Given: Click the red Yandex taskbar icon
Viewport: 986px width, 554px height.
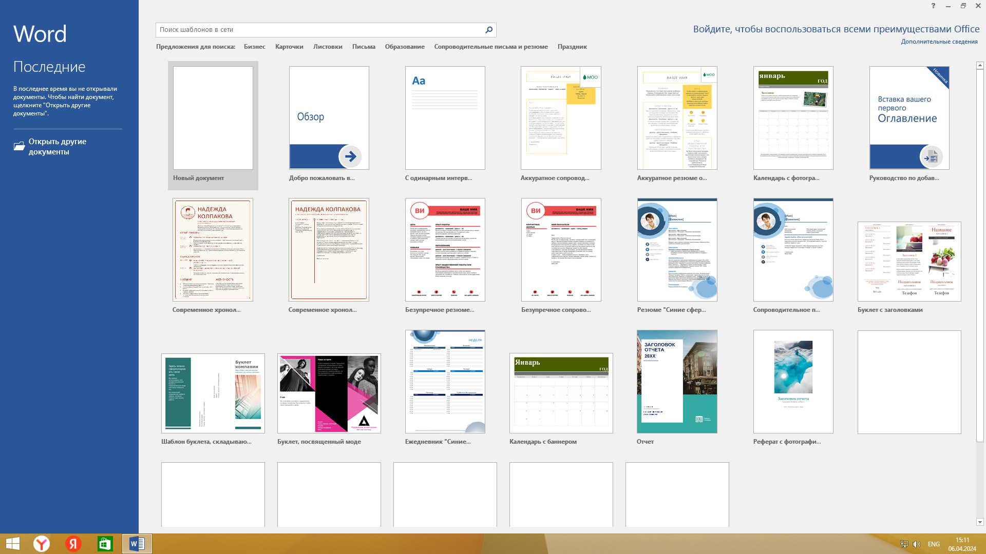Looking at the screenshot, I should coord(73,544).
